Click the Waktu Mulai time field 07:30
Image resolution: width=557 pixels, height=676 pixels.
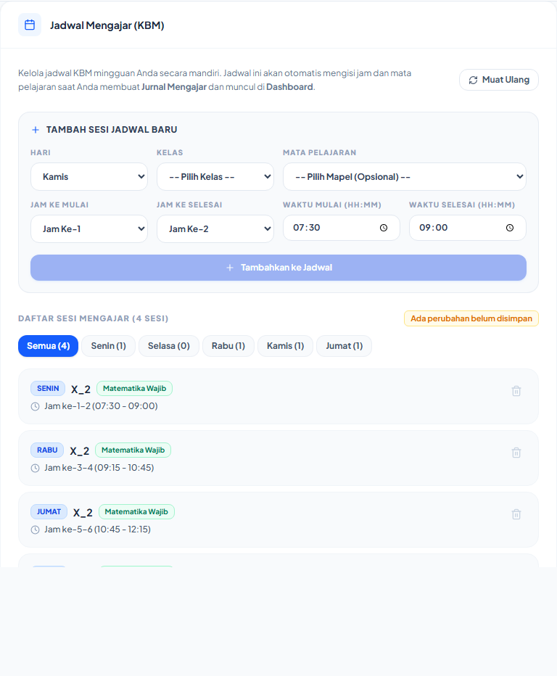point(342,228)
